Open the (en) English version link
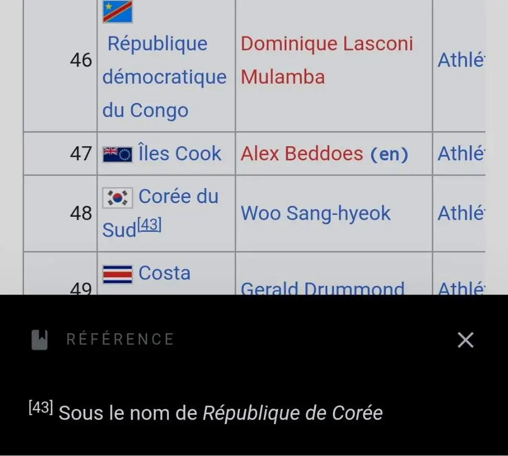This screenshot has width=508, height=456. pyautogui.click(x=389, y=155)
